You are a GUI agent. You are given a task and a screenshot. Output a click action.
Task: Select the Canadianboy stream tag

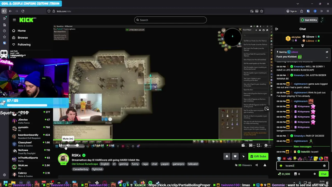81,169
